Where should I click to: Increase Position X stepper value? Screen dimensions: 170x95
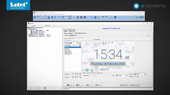(x=75, y=74)
